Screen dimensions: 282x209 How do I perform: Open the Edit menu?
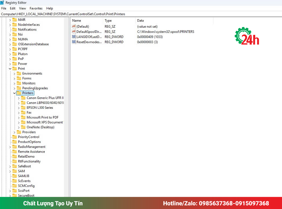click(x=13, y=8)
